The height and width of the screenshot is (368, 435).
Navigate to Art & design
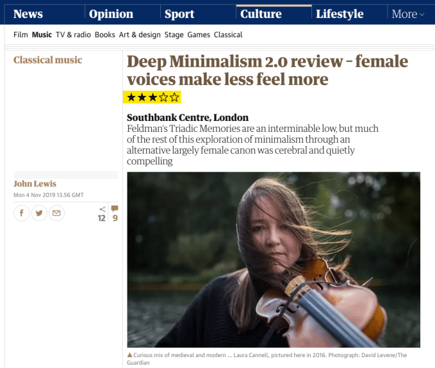[140, 35]
